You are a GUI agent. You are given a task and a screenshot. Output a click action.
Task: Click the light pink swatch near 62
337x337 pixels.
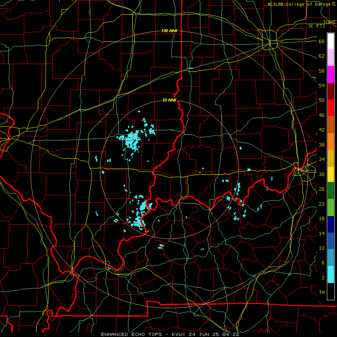coord(331,58)
